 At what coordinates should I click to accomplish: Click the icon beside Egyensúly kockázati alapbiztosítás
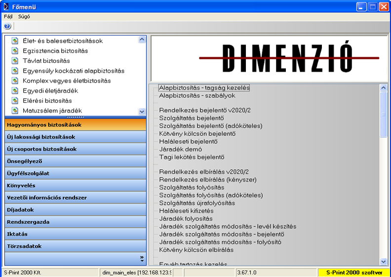[15, 71]
